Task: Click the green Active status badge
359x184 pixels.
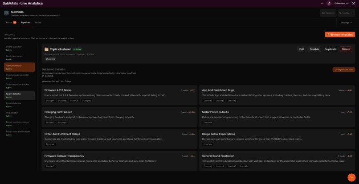Action: pyautogui.click(x=78, y=49)
